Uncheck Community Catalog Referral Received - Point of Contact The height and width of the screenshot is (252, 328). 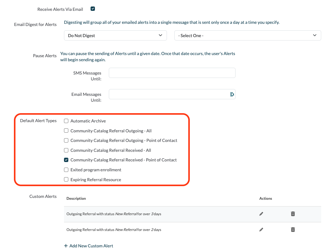[x=66, y=160]
